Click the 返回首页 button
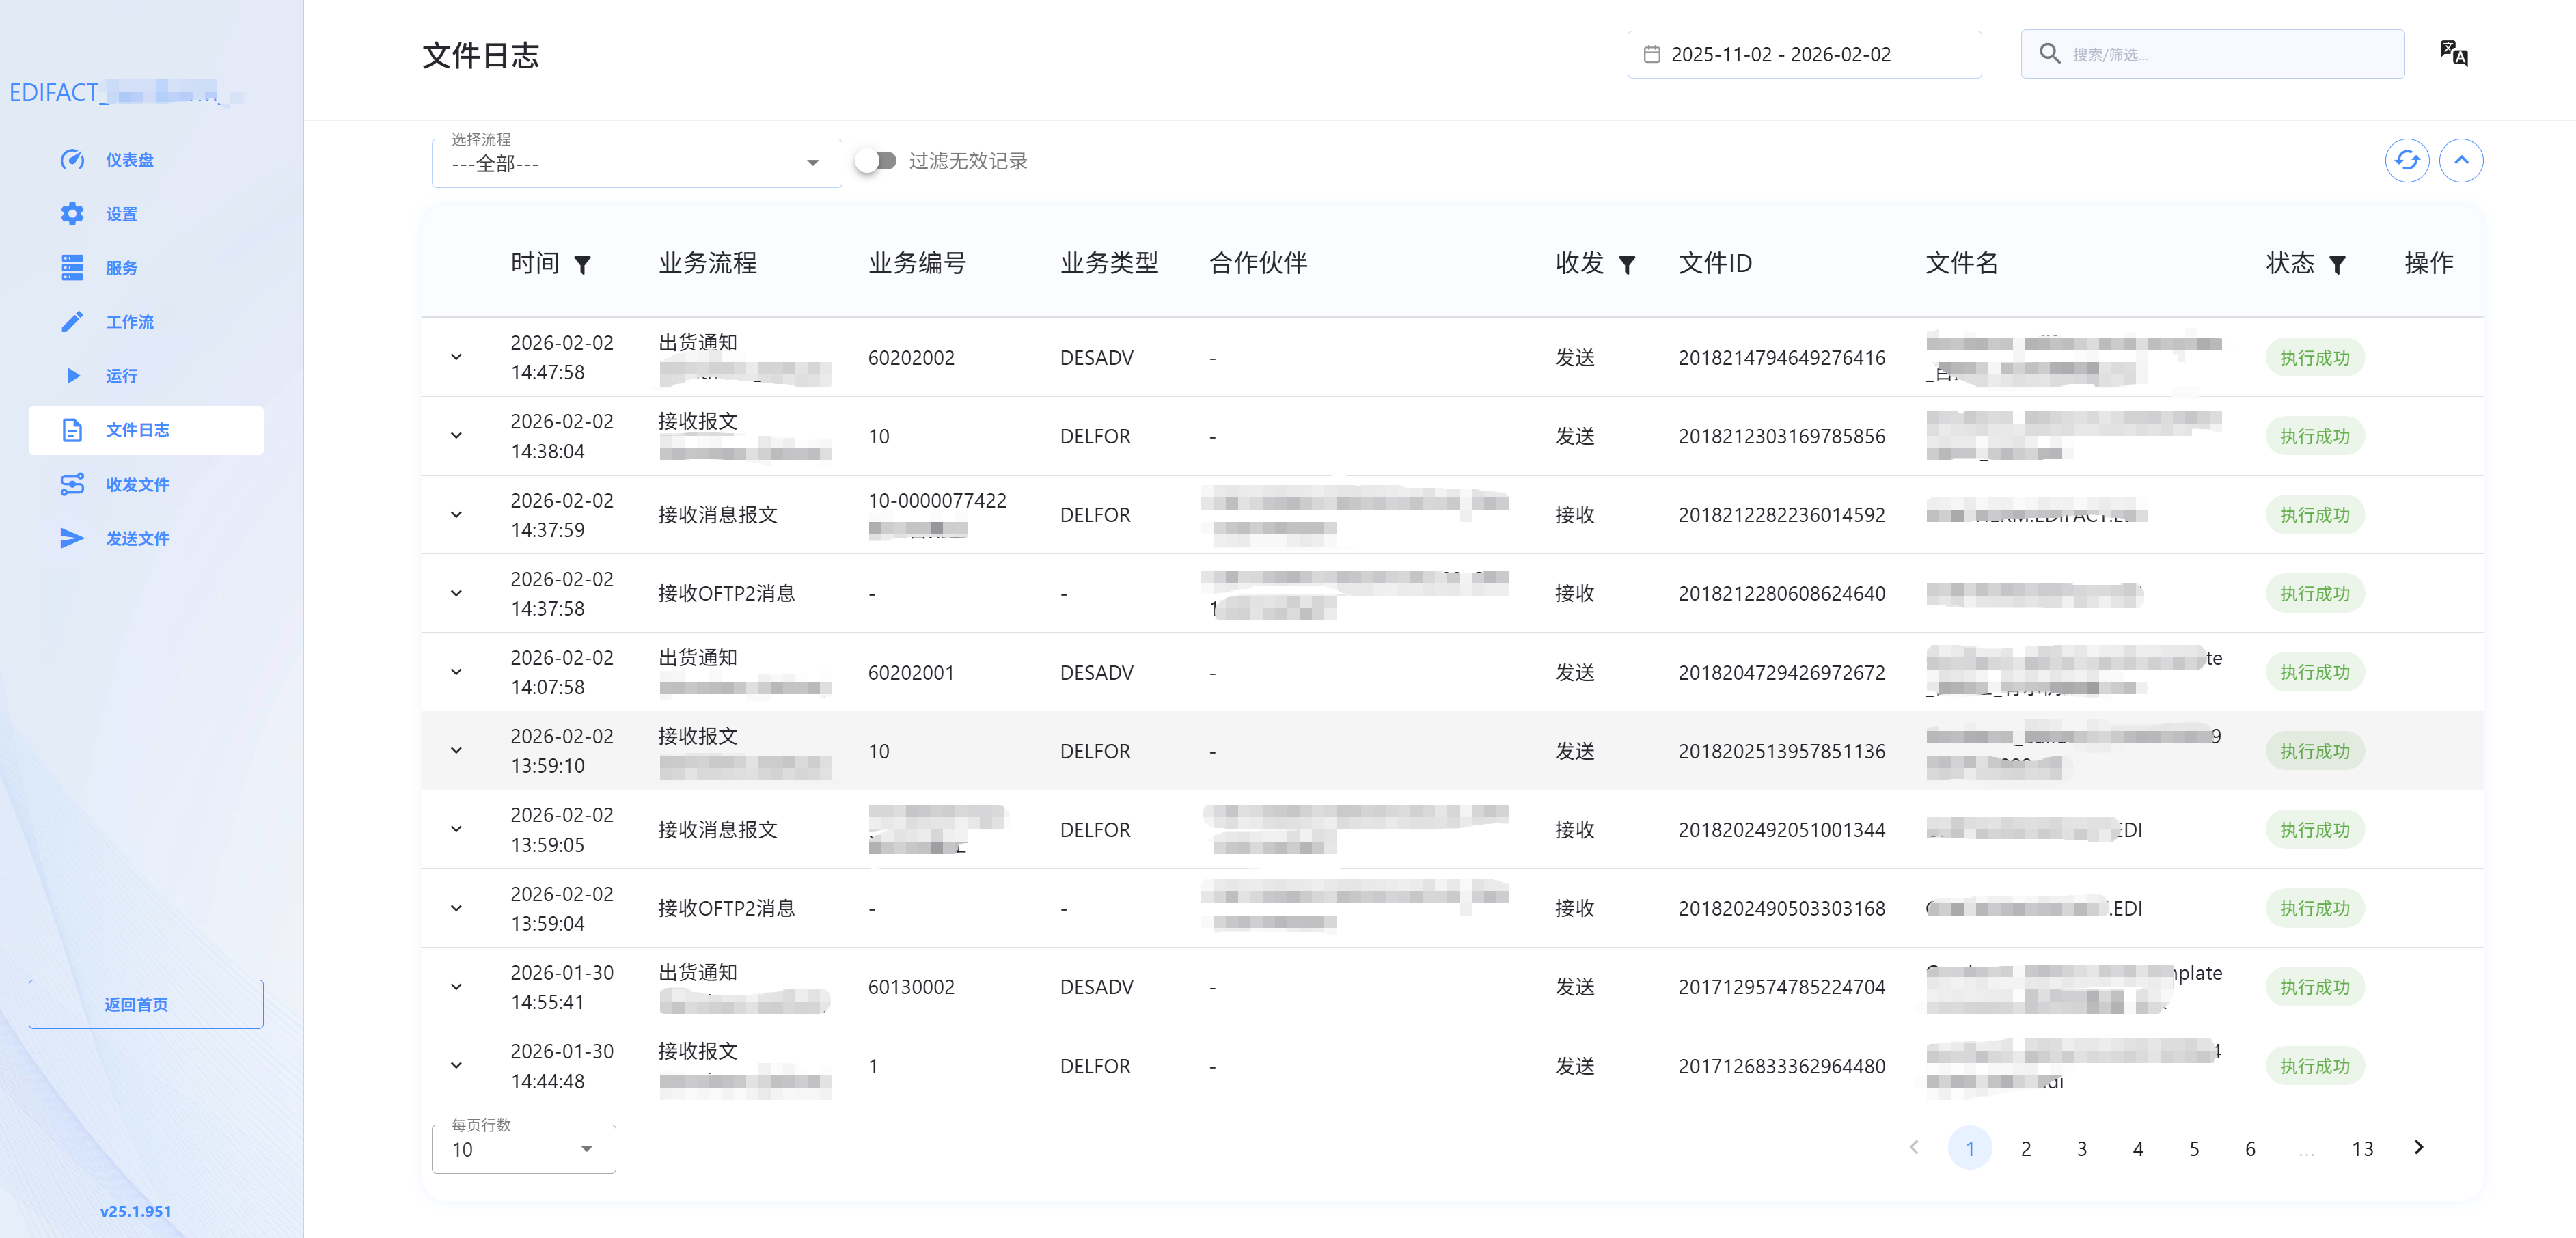Image resolution: width=2576 pixels, height=1238 pixels. point(146,1004)
